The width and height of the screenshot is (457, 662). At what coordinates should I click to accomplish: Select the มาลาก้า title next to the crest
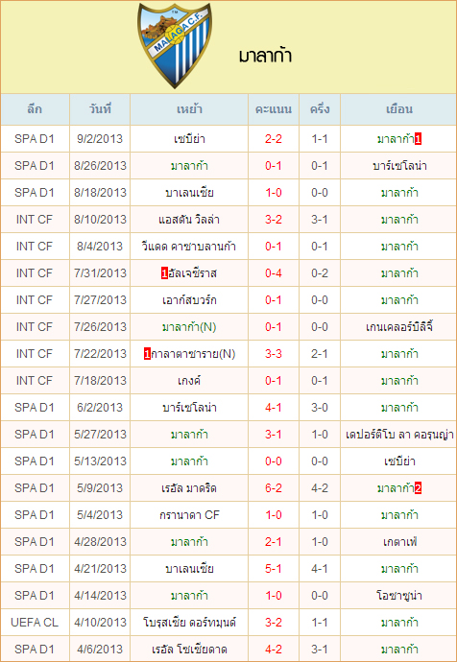[265, 56]
